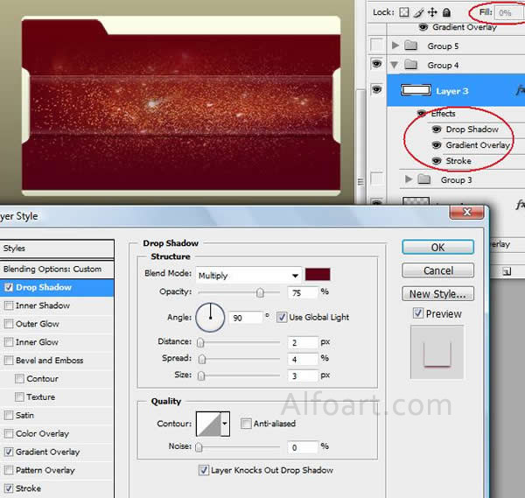Viewport: 525px width, 498px height.
Task: Show Group 3 by clicking its visibility box
Action: click(376, 179)
